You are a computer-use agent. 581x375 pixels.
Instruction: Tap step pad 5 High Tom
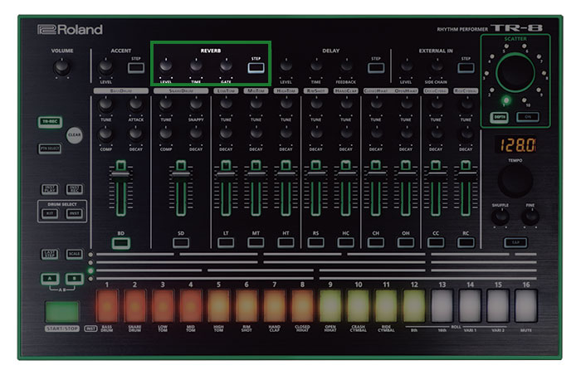point(218,306)
